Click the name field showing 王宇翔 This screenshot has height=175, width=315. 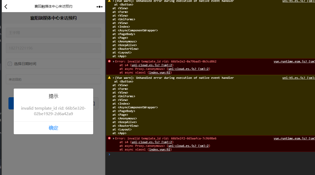53,33
